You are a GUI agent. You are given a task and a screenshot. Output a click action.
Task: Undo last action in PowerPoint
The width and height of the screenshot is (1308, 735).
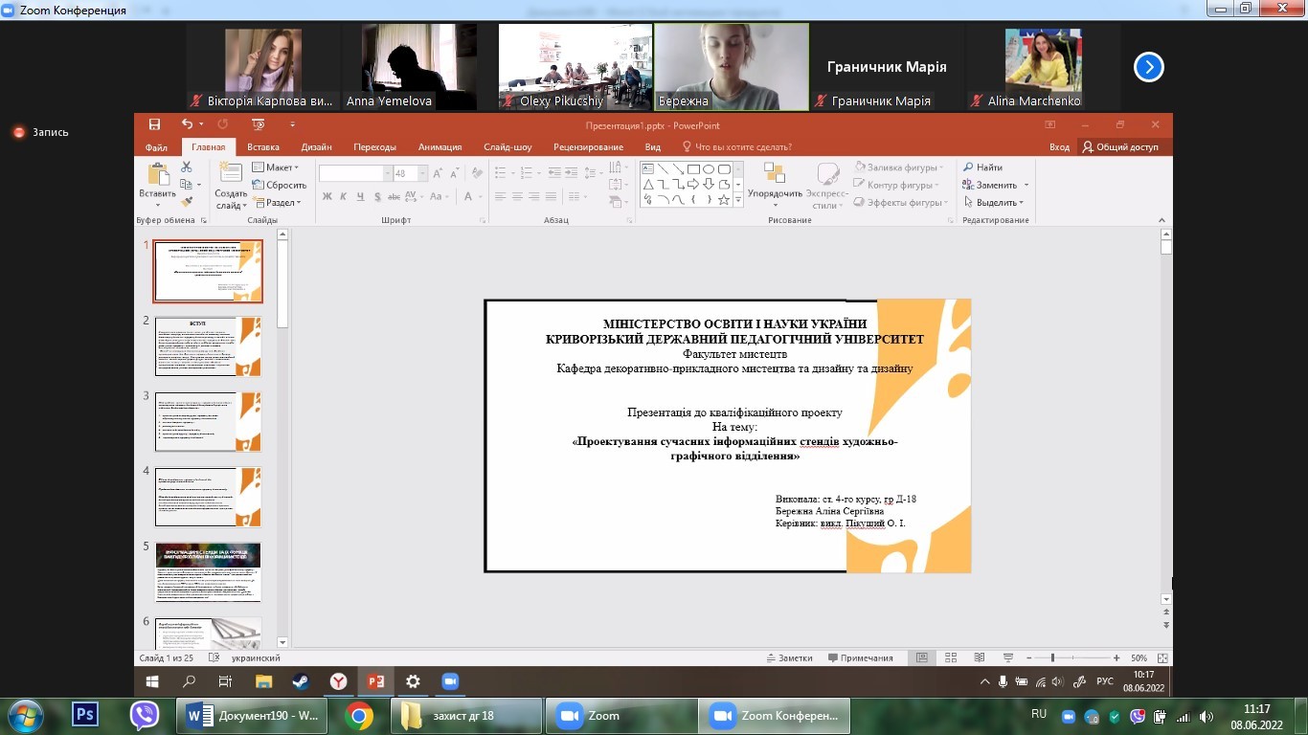pyautogui.click(x=187, y=124)
